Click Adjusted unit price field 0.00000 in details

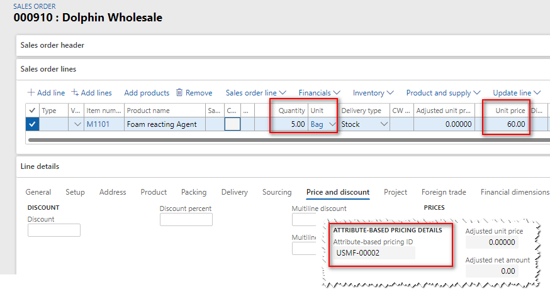tap(491, 242)
